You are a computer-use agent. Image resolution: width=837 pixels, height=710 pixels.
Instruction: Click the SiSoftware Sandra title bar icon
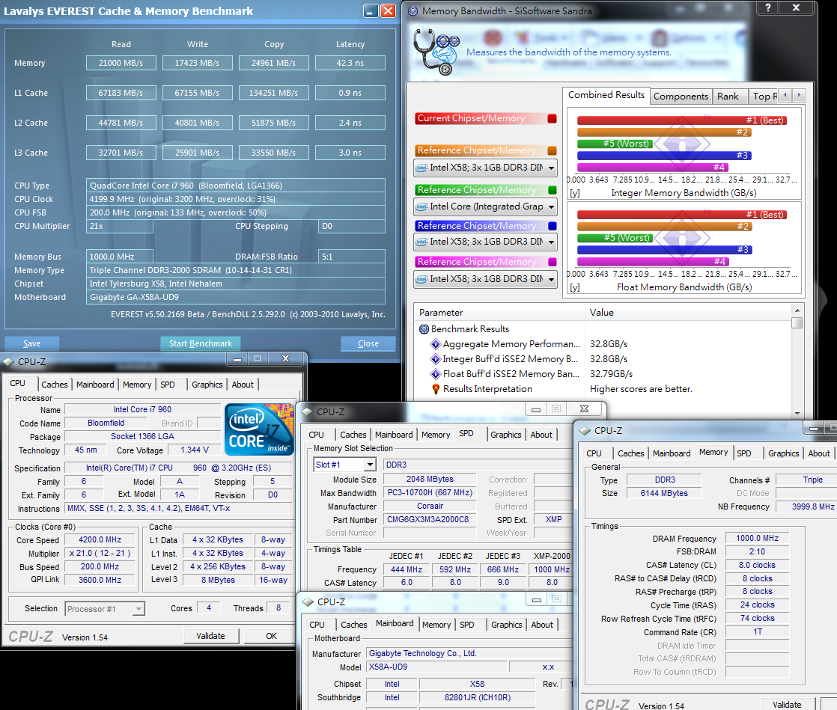tap(413, 10)
